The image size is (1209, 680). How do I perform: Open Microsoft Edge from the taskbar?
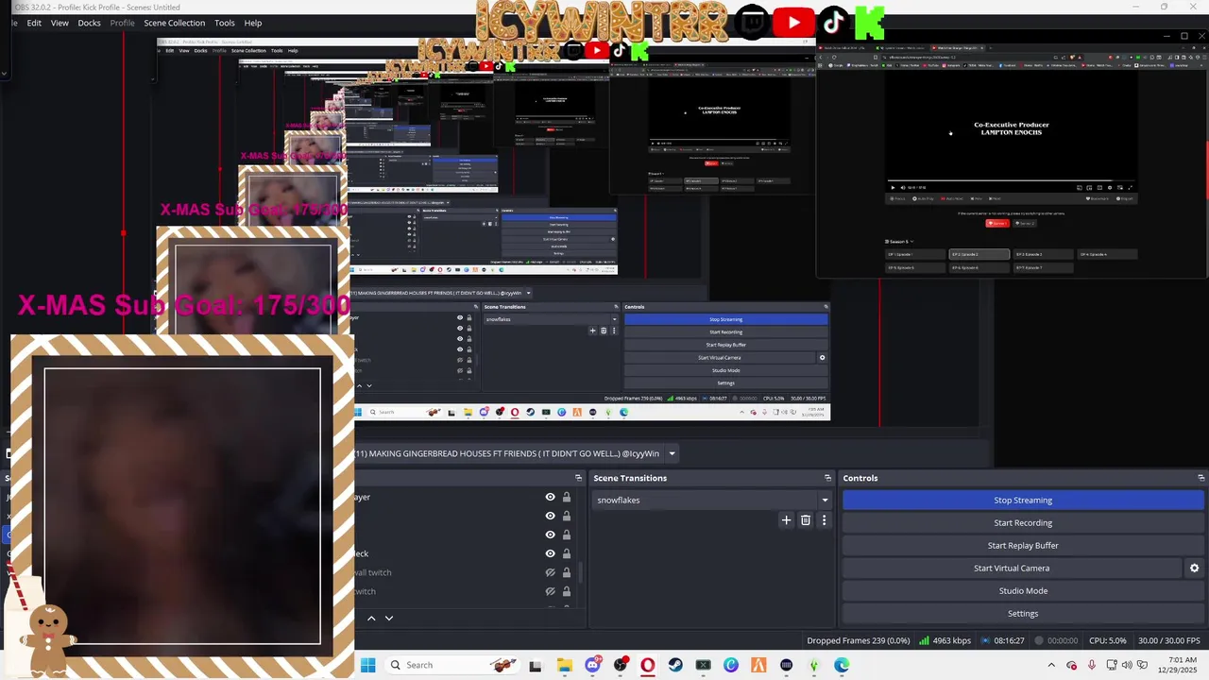click(842, 665)
